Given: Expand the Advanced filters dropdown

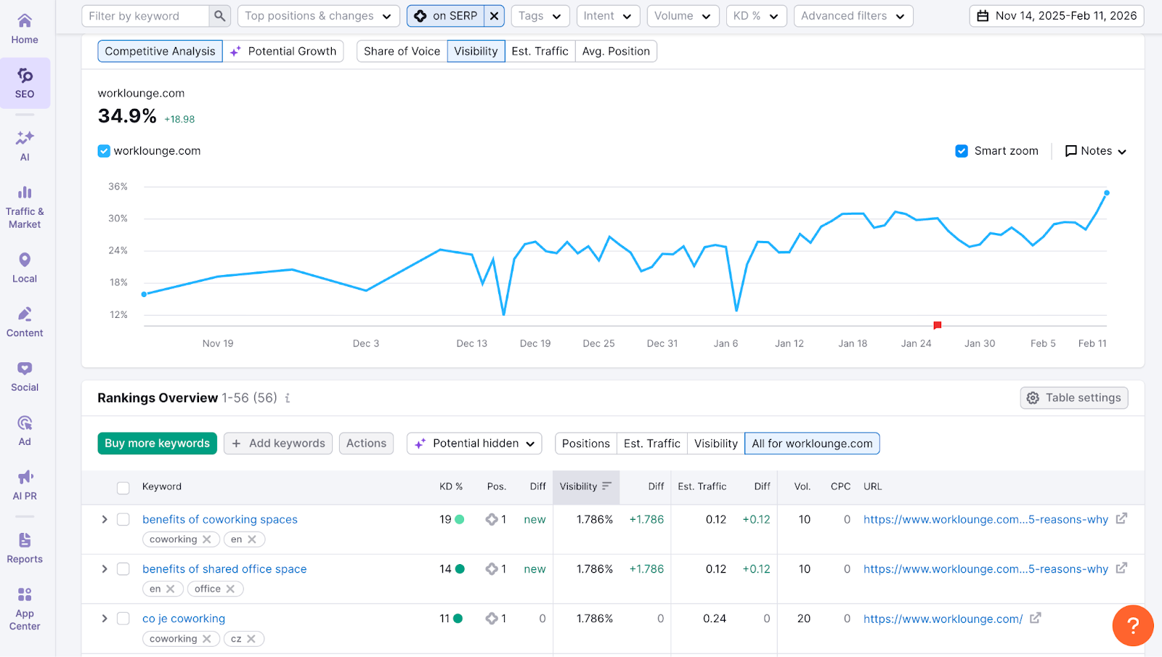Looking at the screenshot, I should (852, 15).
